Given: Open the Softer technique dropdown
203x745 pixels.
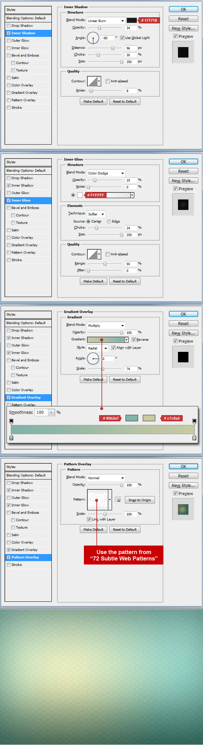Looking at the screenshot, I should [x=96, y=214].
